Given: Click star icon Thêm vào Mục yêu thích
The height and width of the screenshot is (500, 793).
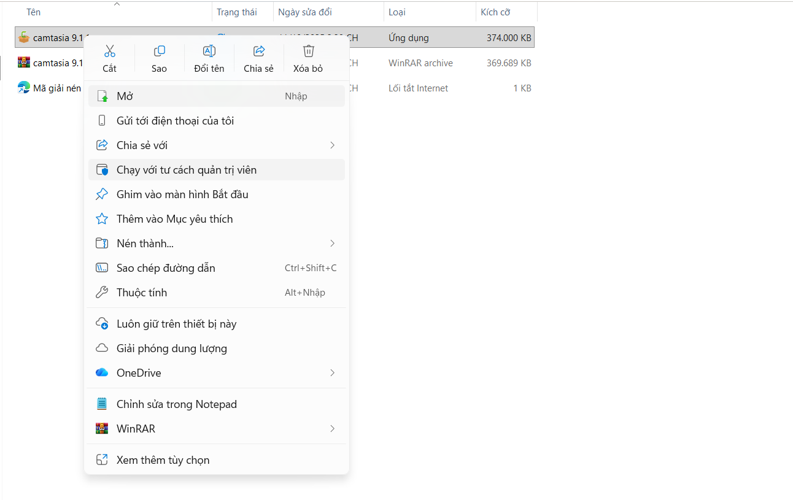Looking at the screenshot, I should [x=102, y=219].
